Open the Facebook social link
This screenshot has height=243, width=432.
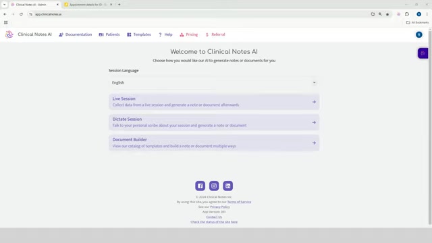pos(200,186)
